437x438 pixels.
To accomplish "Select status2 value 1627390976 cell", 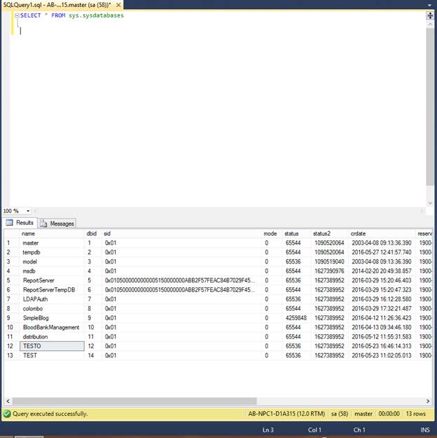I will [330, 271].
